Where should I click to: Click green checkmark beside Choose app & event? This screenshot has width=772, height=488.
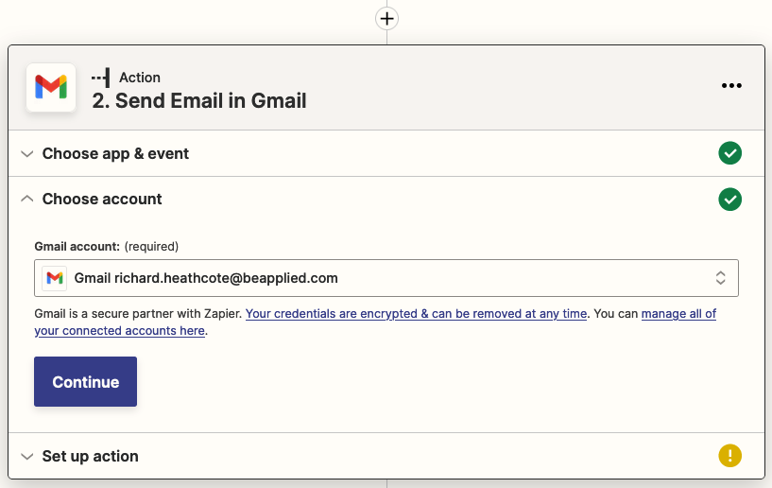coord(729,153)
